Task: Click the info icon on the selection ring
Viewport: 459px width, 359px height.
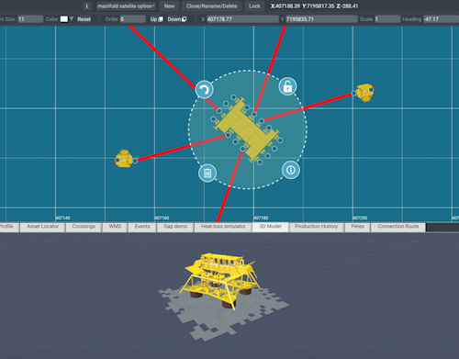Action: 291,170
